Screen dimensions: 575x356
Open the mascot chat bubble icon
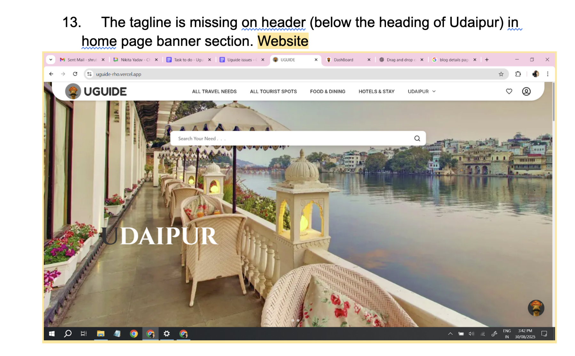click(536, 308)
